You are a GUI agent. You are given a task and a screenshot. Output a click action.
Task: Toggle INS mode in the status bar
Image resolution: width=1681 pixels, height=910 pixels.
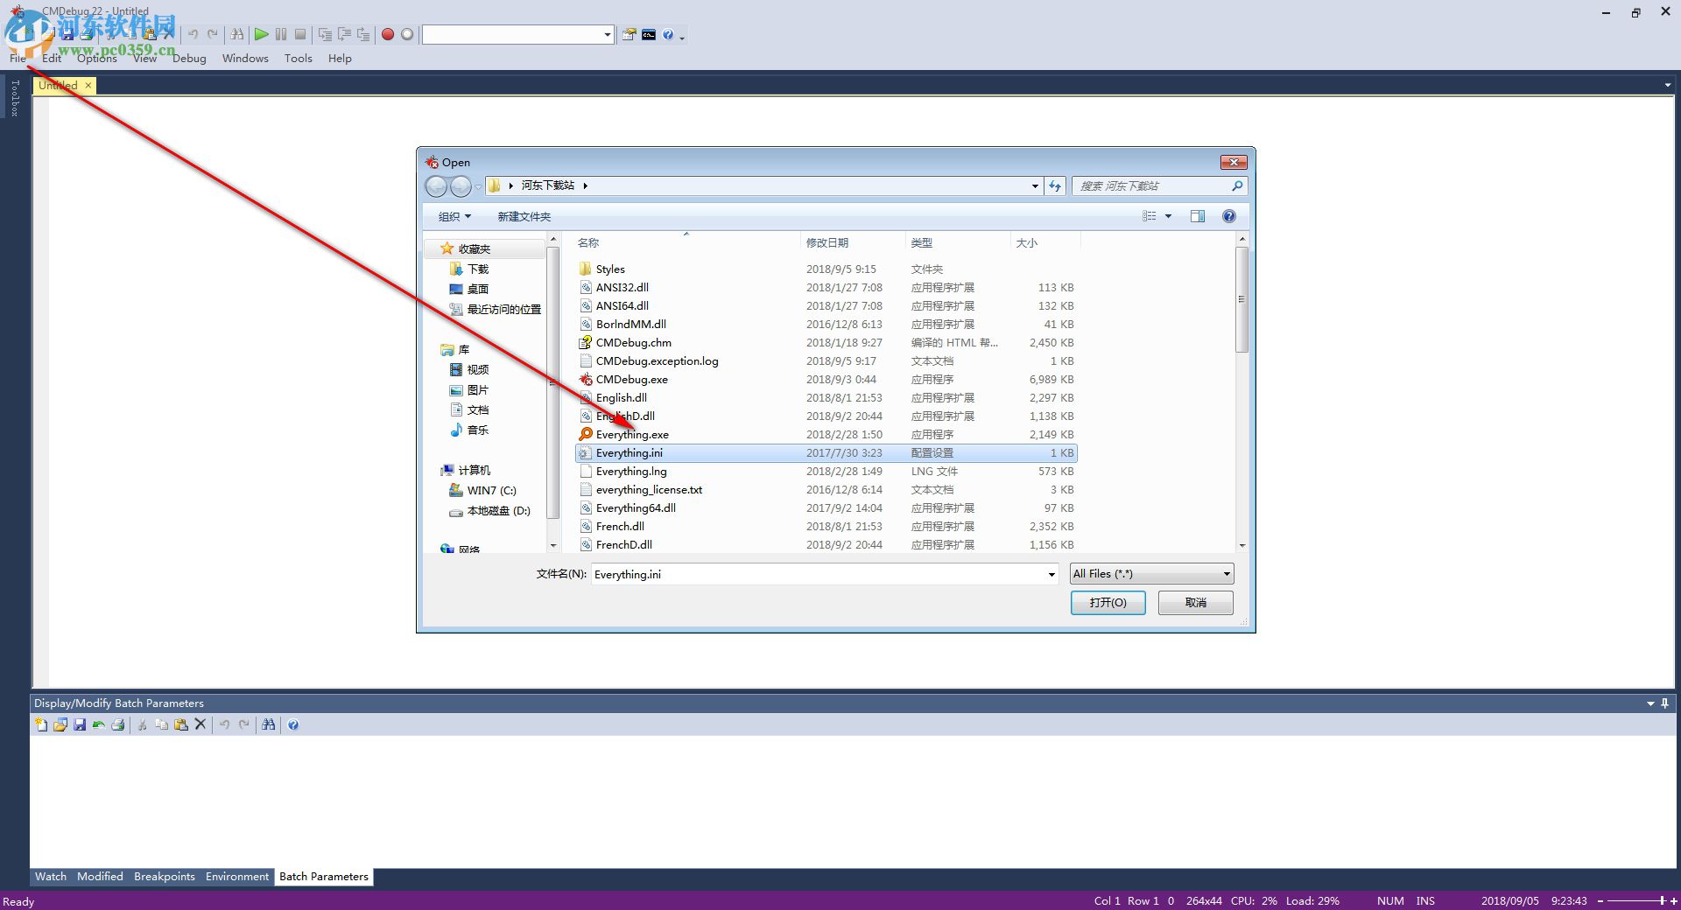(1425, 900)
